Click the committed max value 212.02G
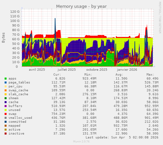This screenshot has height=145, width=163. 152,122
